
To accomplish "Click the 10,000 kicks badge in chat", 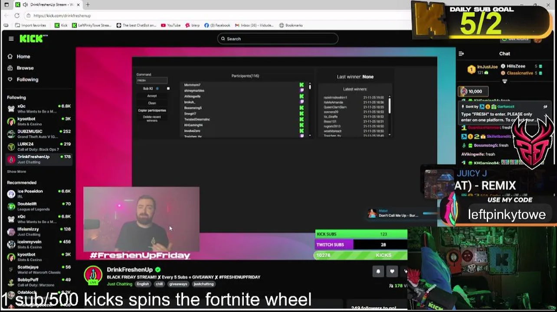I will (473, 91).
